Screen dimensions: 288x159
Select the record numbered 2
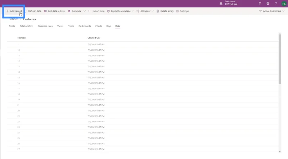tap(143, 105)
